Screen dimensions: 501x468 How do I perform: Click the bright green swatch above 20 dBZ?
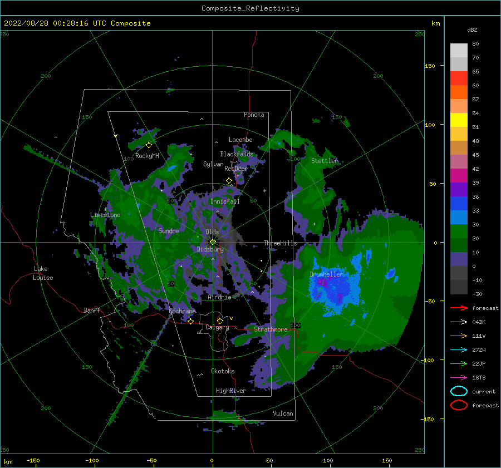[459, 231]
